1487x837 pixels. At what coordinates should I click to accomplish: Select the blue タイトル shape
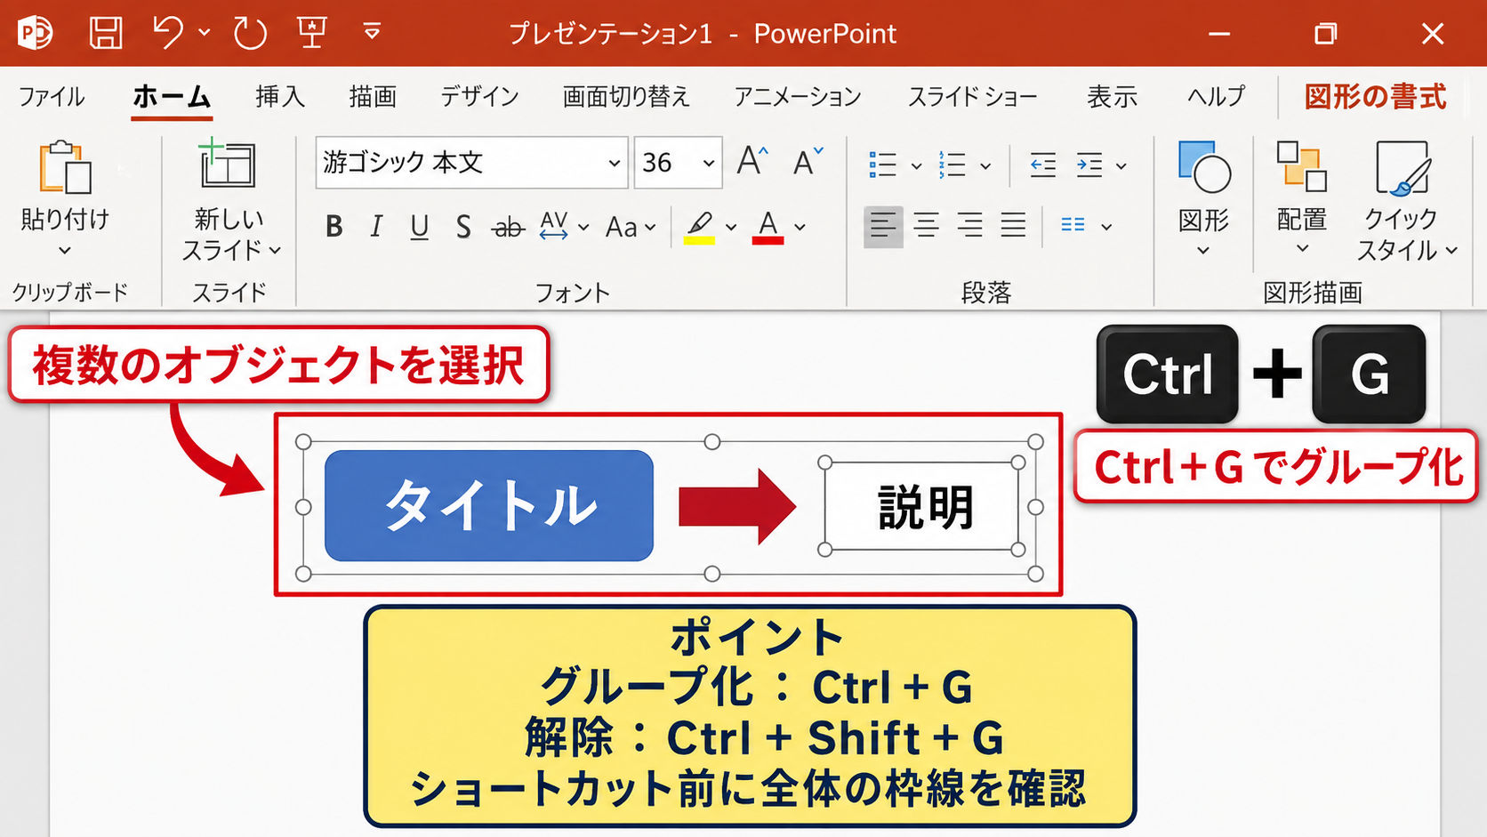(489, 506)
